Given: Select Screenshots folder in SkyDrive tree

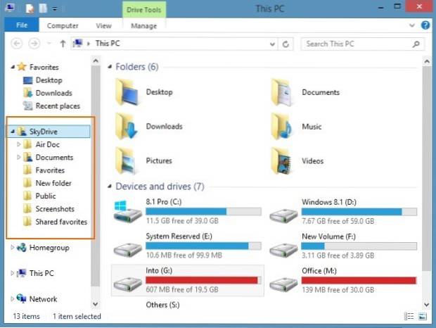Looking at the screenshot, I should (56, 209).
